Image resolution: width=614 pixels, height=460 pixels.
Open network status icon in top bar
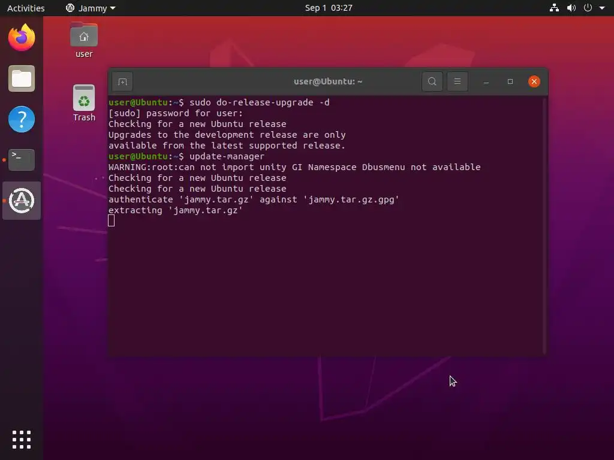click(554, 8)
